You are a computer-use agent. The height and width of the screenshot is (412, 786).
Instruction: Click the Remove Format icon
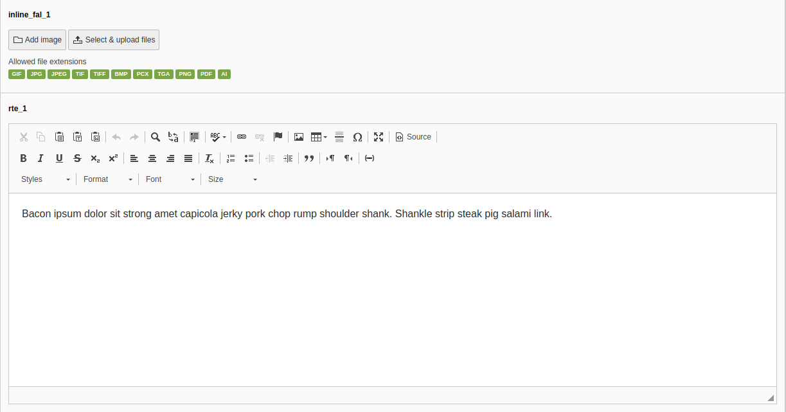[x=209, y=158]
